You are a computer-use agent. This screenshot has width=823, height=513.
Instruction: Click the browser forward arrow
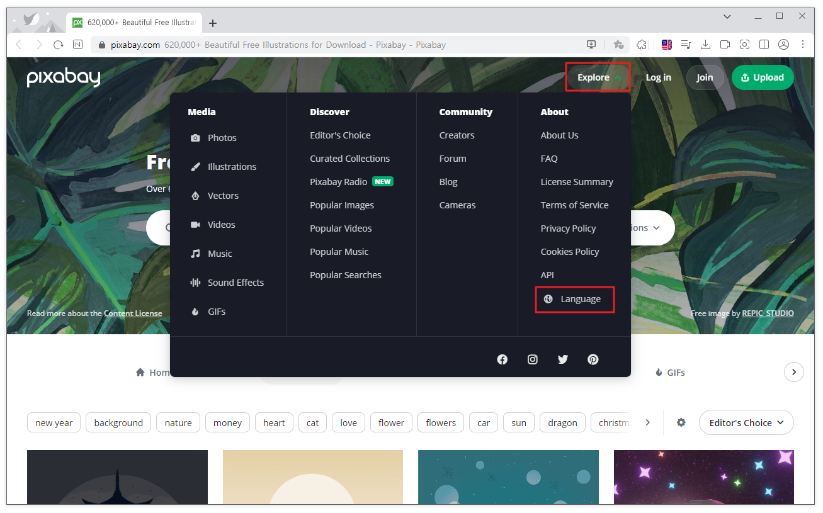pos(39,45)
